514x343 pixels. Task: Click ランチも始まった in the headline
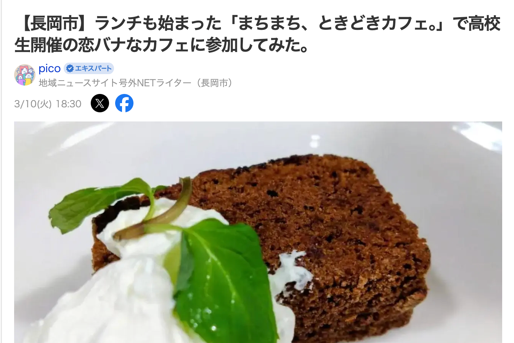pos(158,24)
